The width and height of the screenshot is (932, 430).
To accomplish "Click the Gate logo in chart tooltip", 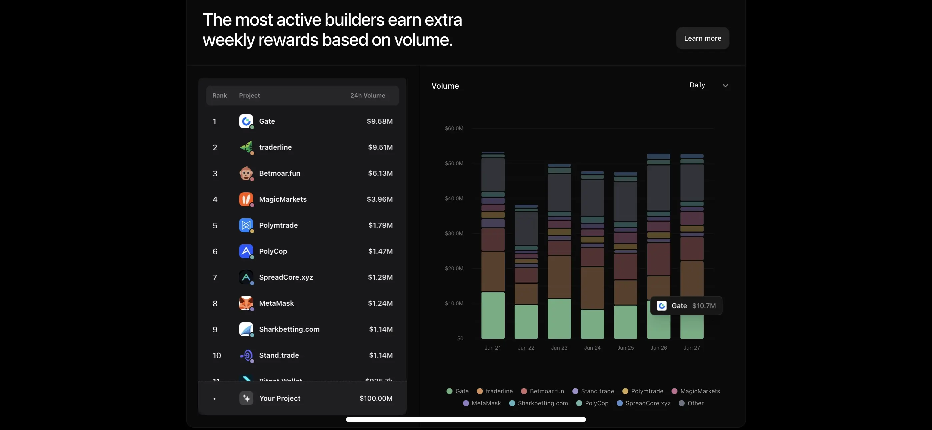I will (662, 306).
